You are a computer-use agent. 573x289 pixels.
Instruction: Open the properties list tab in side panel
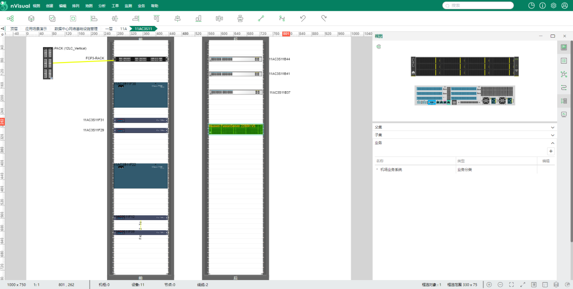(x=564, y=60)
